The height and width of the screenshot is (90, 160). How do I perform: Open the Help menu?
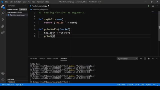click(47, 2)
